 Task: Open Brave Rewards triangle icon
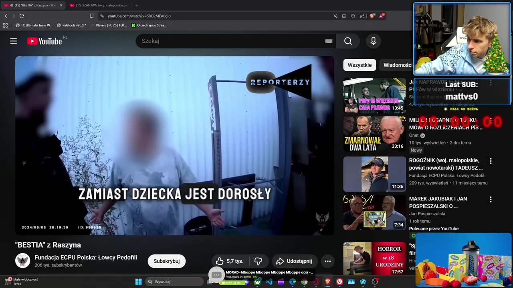point(381,16)
